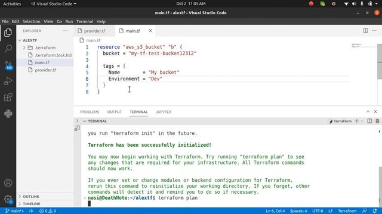Click Spaces: 4 indentation setting
This screenshot has height=214, width=382.
tap(298, 211)
